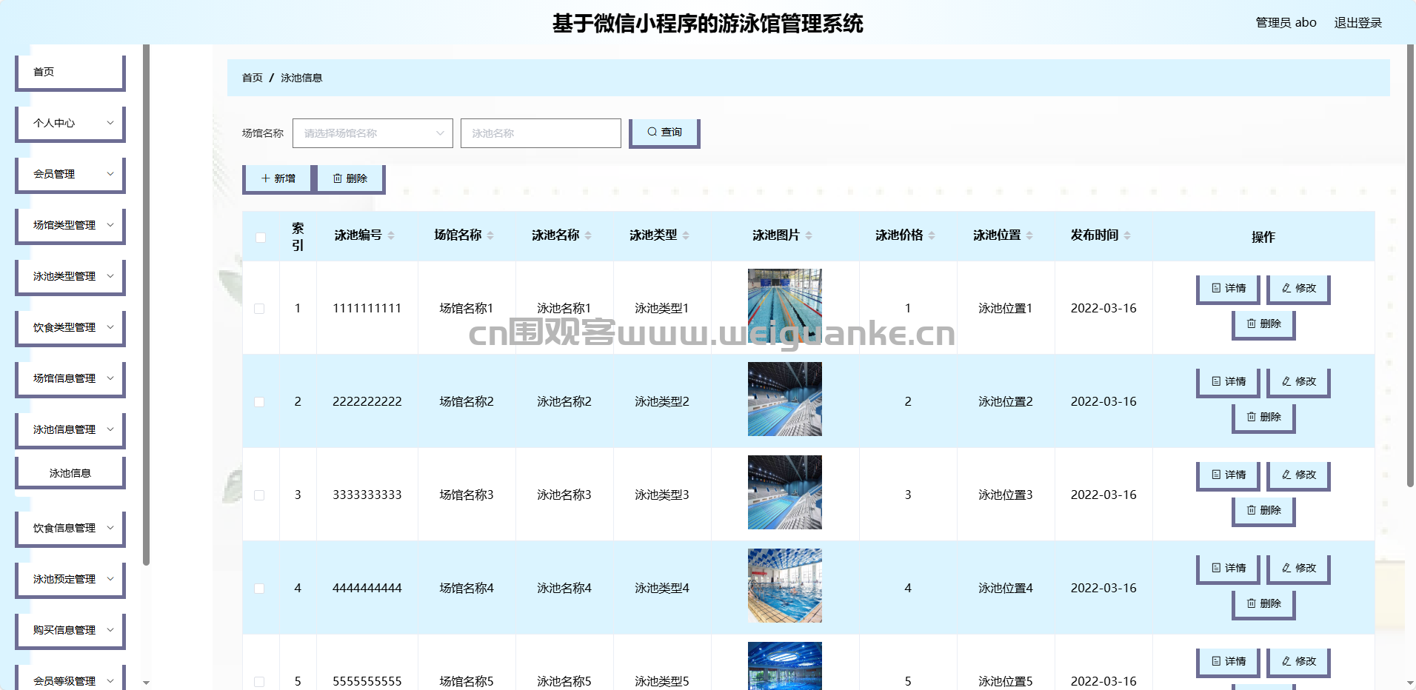Check the row 1 checkbox for 1111111111
Image resolution: width=1416 pixels, height=690 pixels.
[x=259, y=309]
